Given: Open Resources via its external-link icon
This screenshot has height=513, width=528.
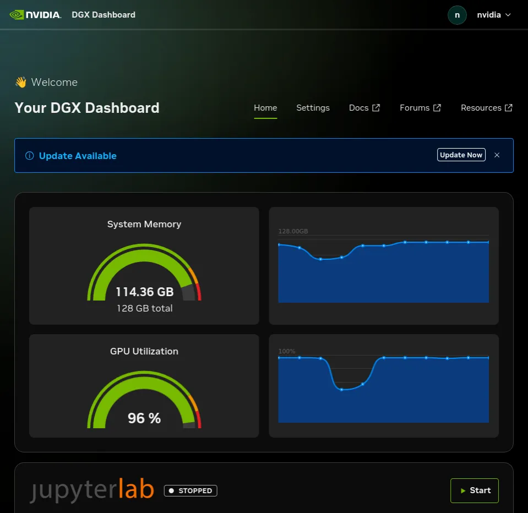Looking at the screenshot, I should pyautogui.click(x=508, y=107).
